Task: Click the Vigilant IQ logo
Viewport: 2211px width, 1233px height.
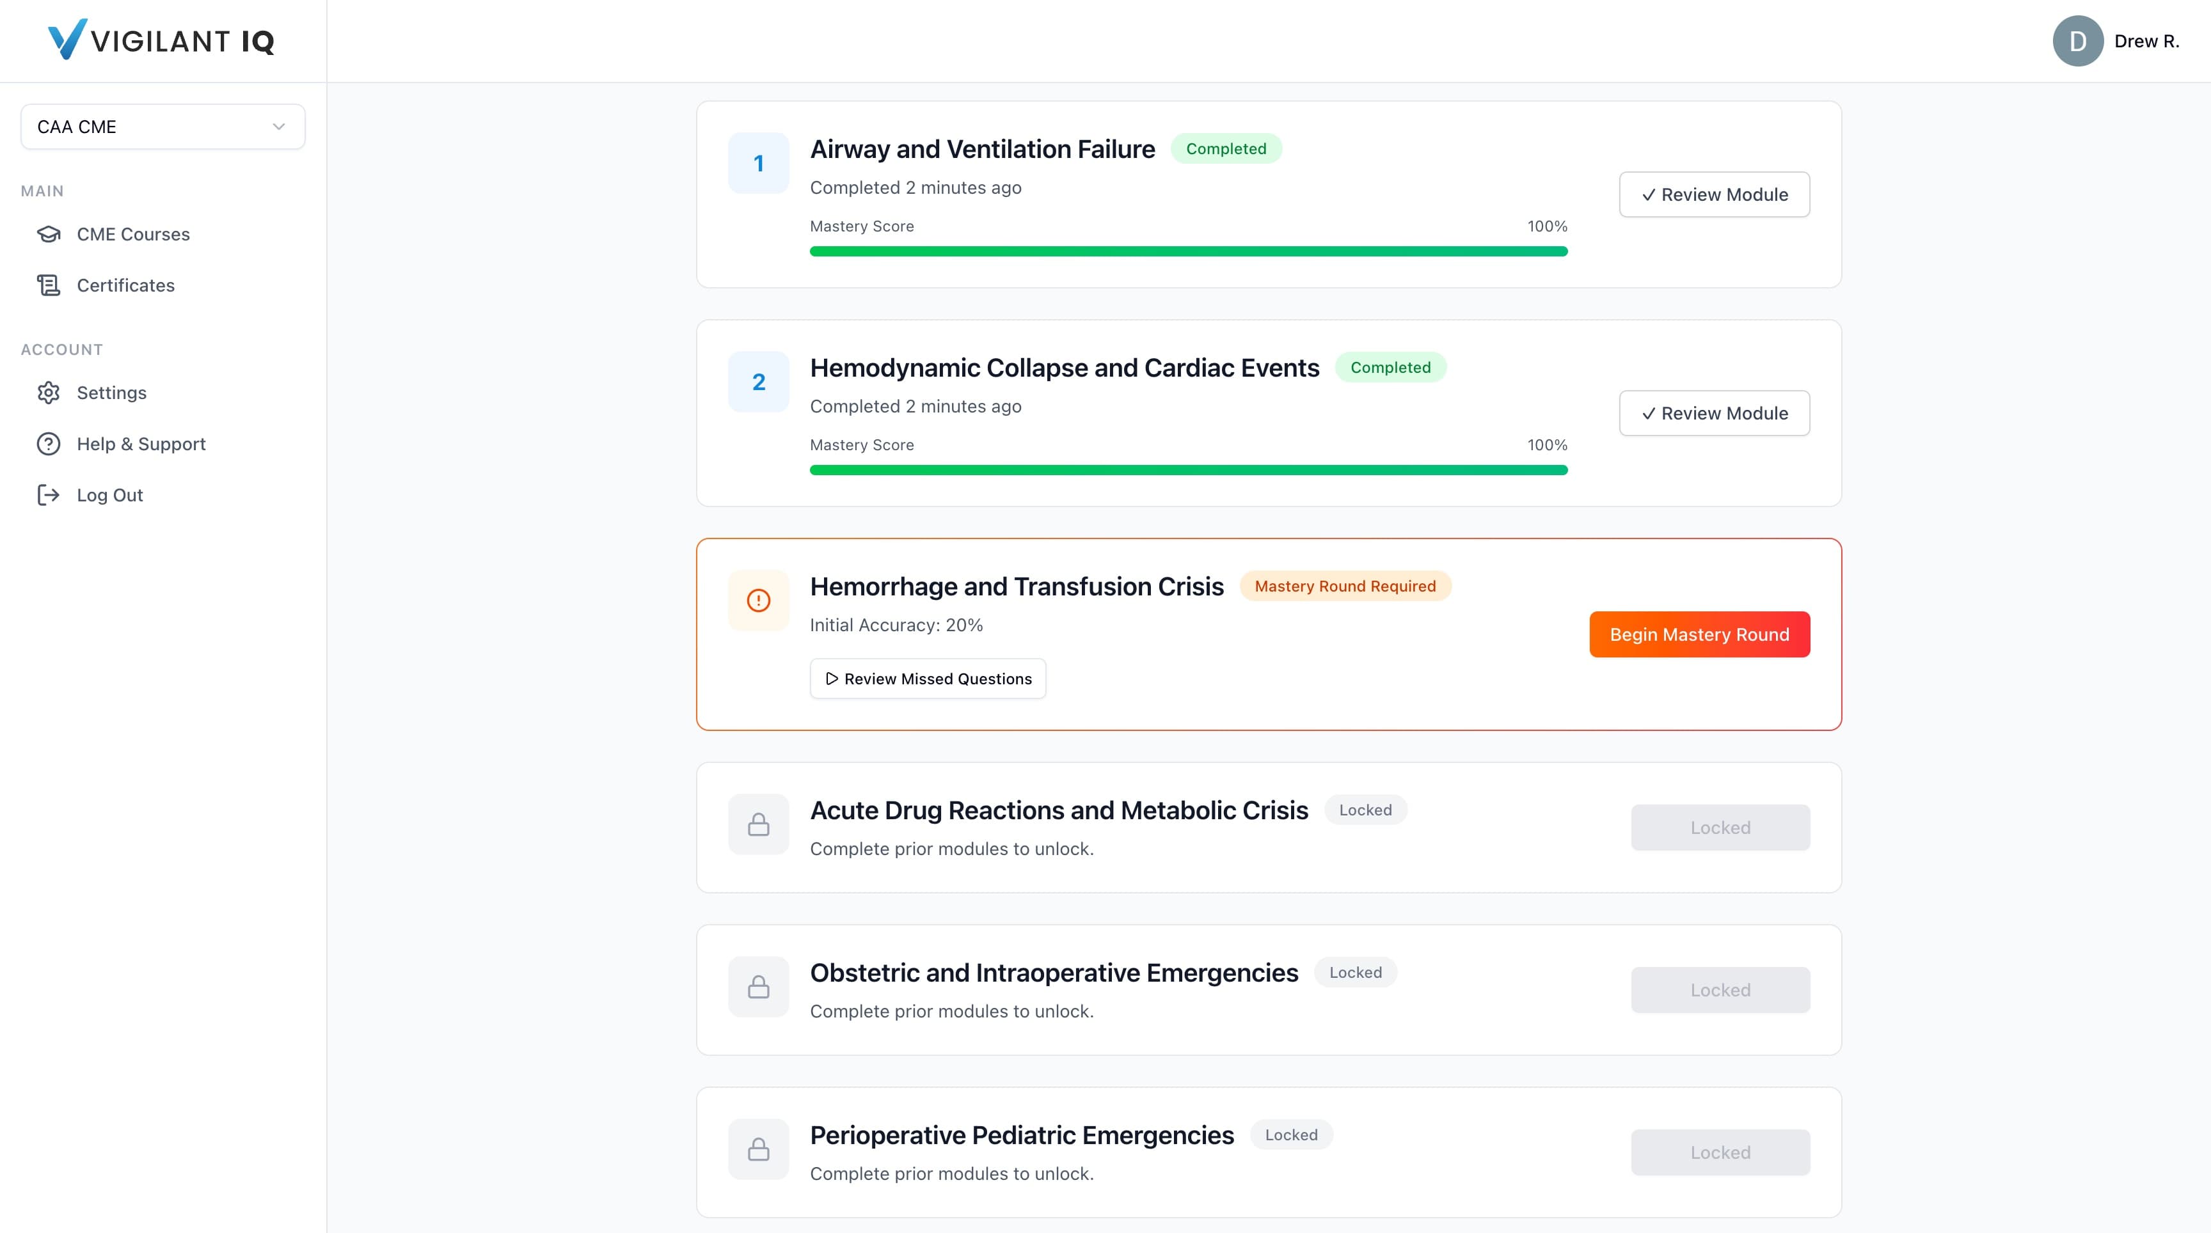Action: tap(160, 40)
